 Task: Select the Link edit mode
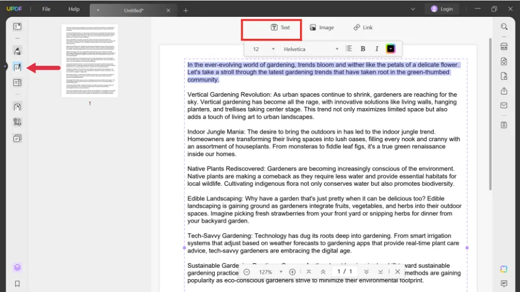click(363, 28)
